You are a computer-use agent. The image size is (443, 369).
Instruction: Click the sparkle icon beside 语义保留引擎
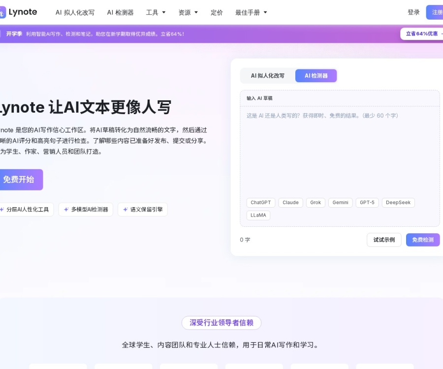126,210
